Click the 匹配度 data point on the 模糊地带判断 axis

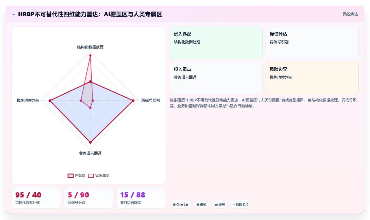tap(50, 101)
